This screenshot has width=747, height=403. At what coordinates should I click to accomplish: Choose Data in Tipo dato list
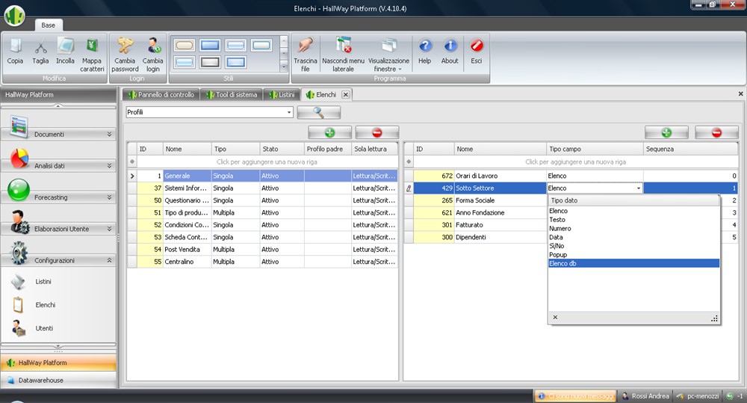pyautogui.click(x=633, y=238)
